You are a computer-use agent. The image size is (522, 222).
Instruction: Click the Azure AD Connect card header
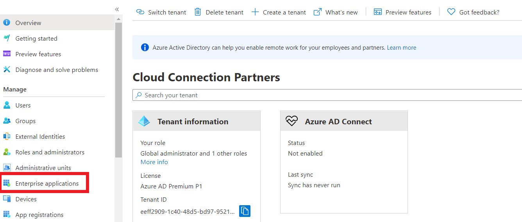[x=344, y=121]
